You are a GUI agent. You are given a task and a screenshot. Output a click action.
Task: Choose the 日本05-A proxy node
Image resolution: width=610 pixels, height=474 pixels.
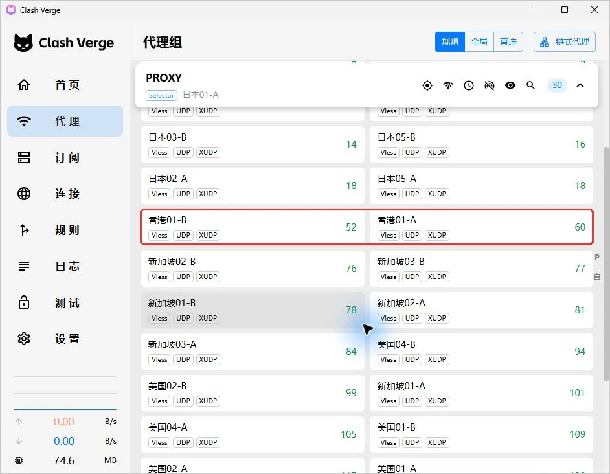(481, 186)
